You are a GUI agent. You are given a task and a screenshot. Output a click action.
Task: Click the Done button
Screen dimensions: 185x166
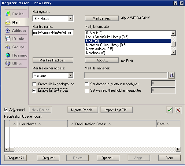pyautogui.click(x=169, y=158)
